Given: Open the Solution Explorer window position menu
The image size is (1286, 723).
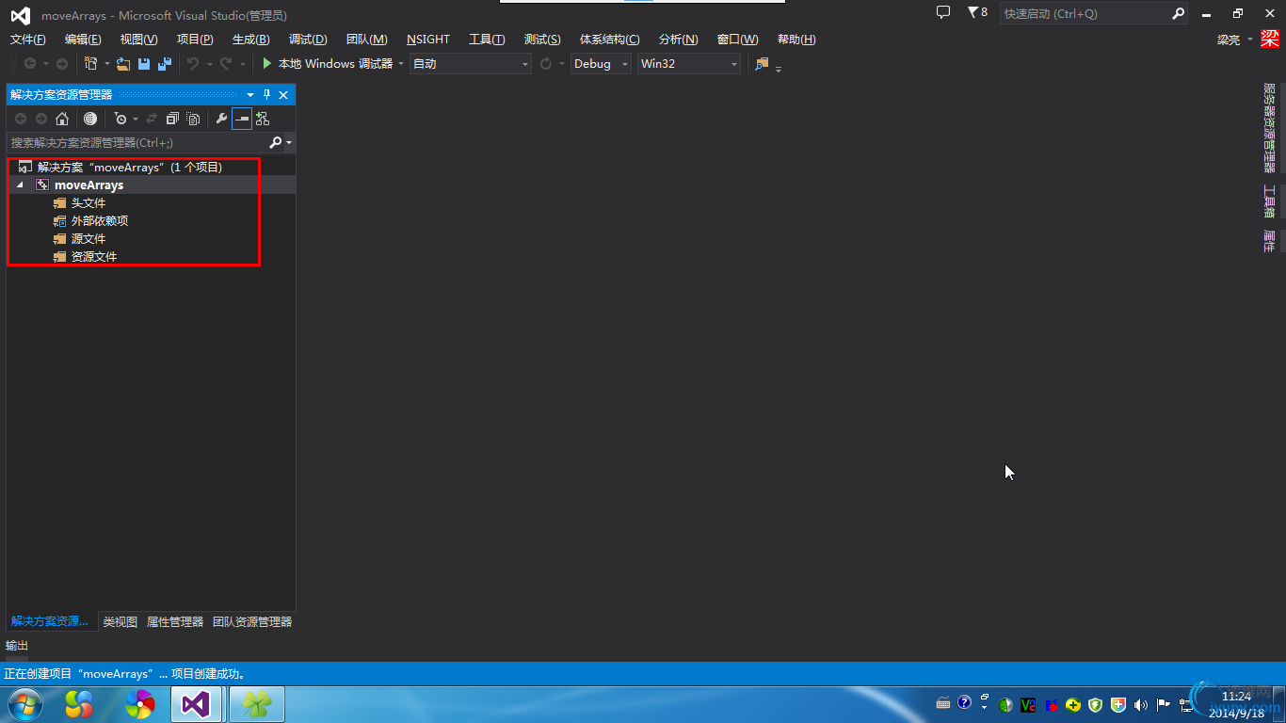Looking at the screenshot, I should pos(250,95).
